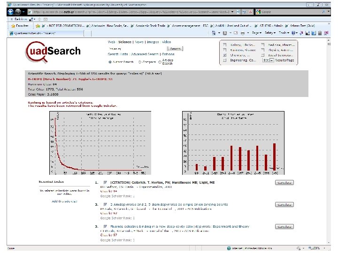This screenshot has width=338, height=253.
Task: Open the Safety menu in command bar
Action: coord(270,33)
